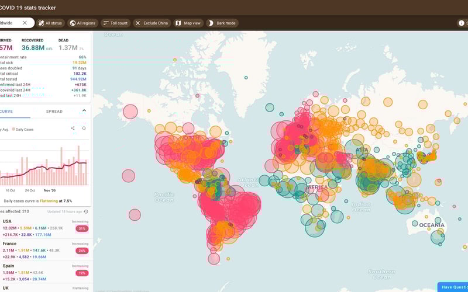Click the Alaska pink circle on map
Viewport: 468px width, 292px height.
(130, 112)
